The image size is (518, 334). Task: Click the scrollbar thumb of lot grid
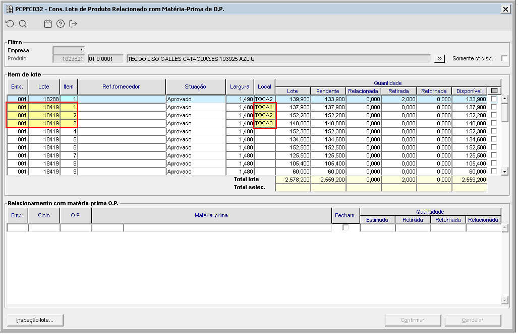[504, 112]
